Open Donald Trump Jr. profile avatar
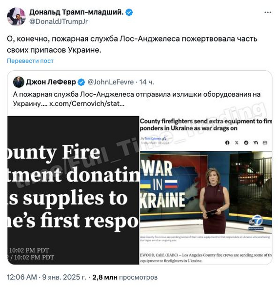 16,17
